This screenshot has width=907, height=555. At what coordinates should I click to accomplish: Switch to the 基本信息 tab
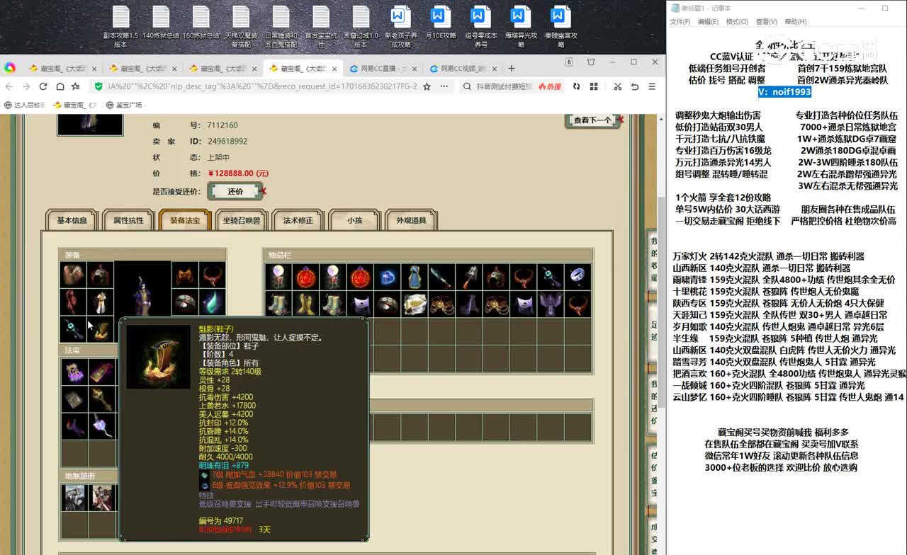coord(72,220)
